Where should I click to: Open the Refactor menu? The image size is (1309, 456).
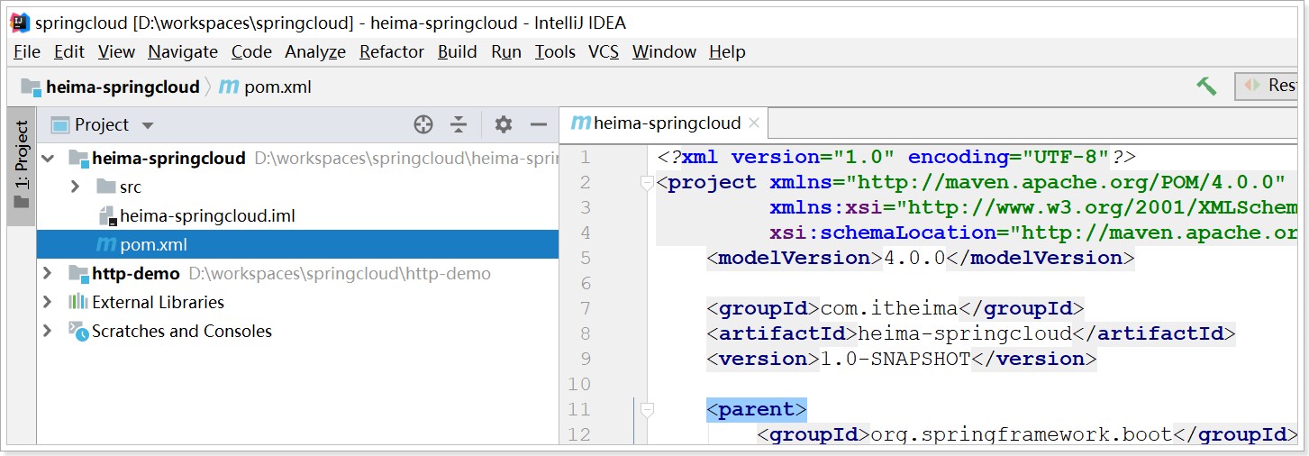[392, 51]
